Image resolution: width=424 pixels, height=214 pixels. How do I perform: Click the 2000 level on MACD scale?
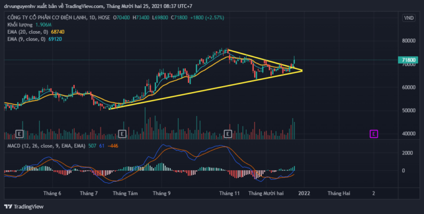pos(408,153)
